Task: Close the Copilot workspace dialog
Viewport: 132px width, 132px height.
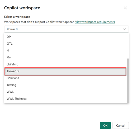Action: click(125, 8)
